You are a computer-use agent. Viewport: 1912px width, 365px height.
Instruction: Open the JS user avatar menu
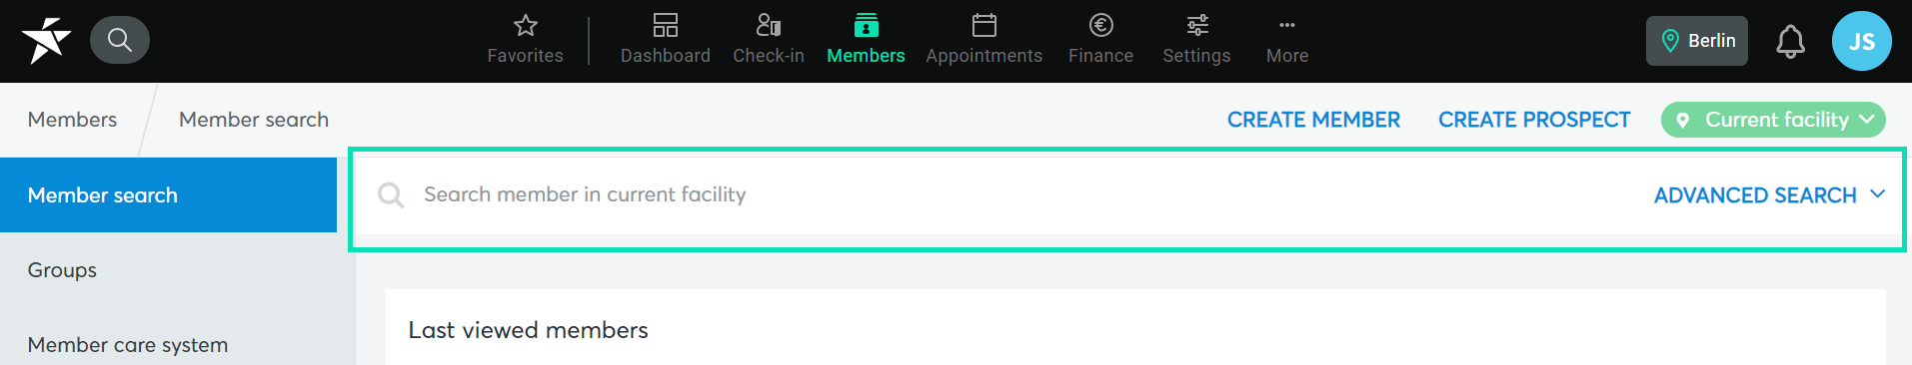coord(1861,41)
